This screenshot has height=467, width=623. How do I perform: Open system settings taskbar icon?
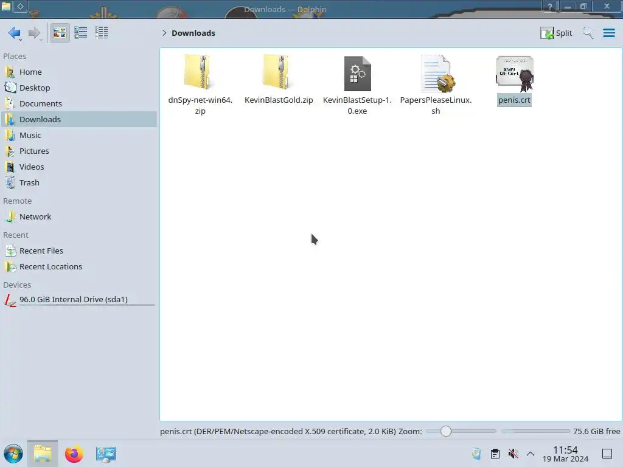pyautogui.click(x=105, y=454)
